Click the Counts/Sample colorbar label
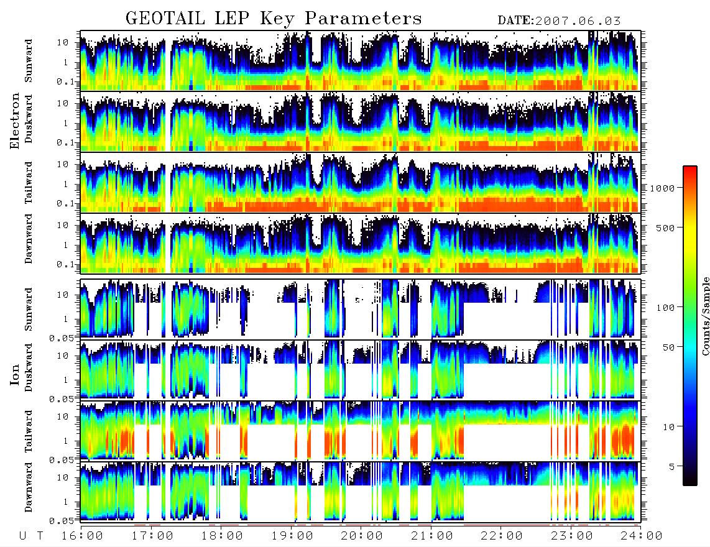The height and width of the screenshot is (547, 710). pos(705,316)
